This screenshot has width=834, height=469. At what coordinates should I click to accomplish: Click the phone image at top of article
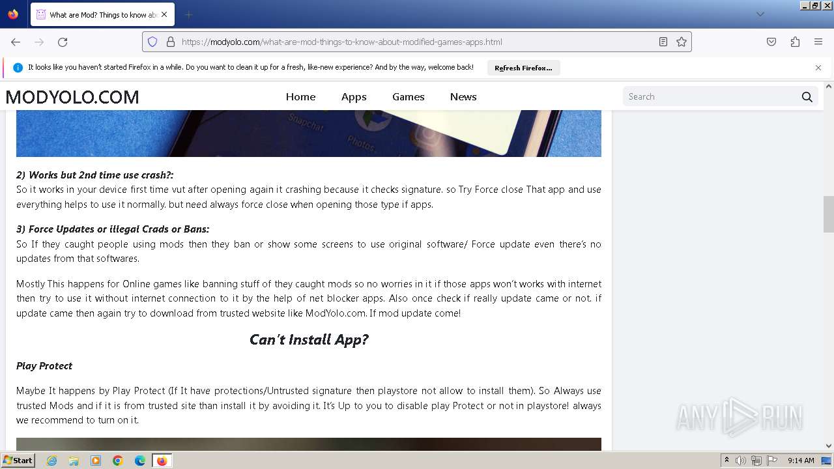(309, 134)
